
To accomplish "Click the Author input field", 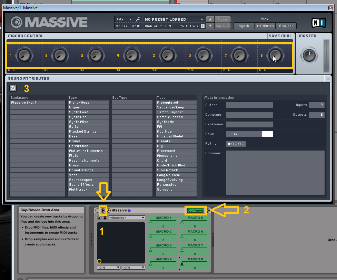I will point(249,105).
